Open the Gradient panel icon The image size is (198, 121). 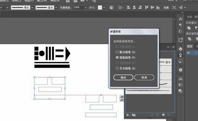click(x=181, y=85)
